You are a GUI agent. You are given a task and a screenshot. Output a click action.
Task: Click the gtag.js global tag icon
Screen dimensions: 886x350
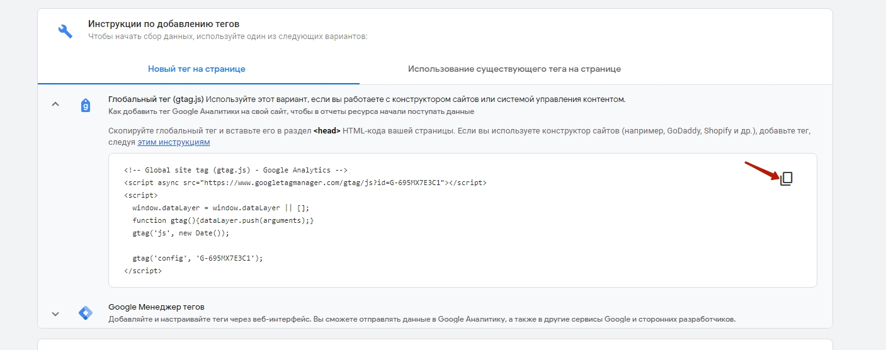tap(86, 105)
